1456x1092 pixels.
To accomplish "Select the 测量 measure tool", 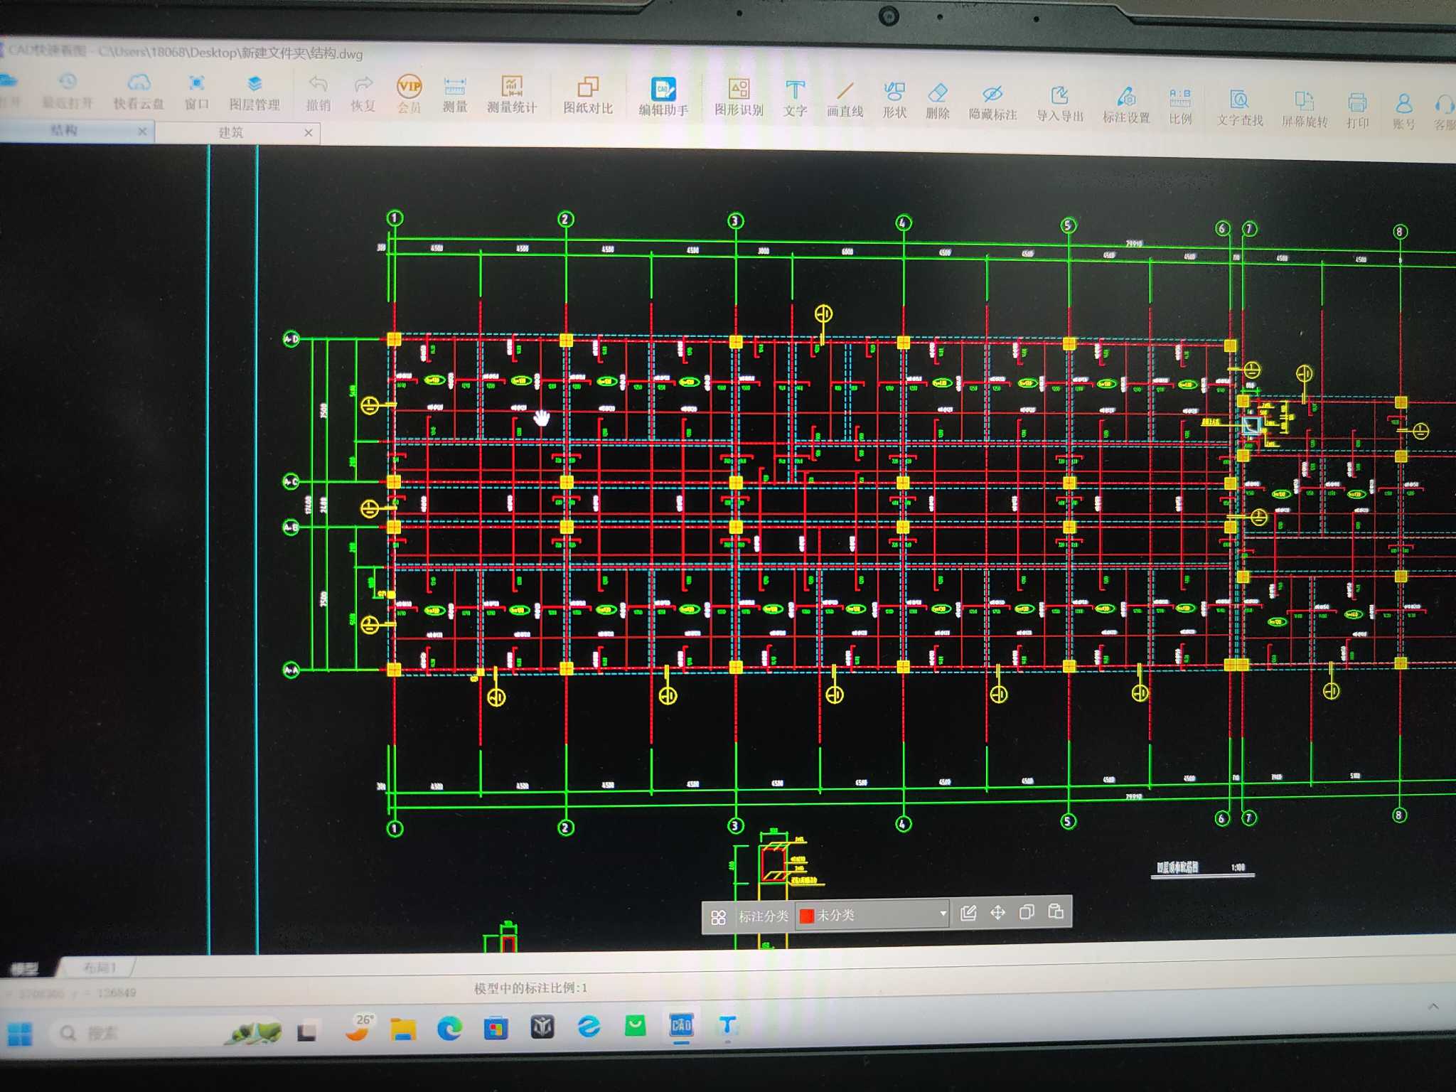I will pos(455,95).
